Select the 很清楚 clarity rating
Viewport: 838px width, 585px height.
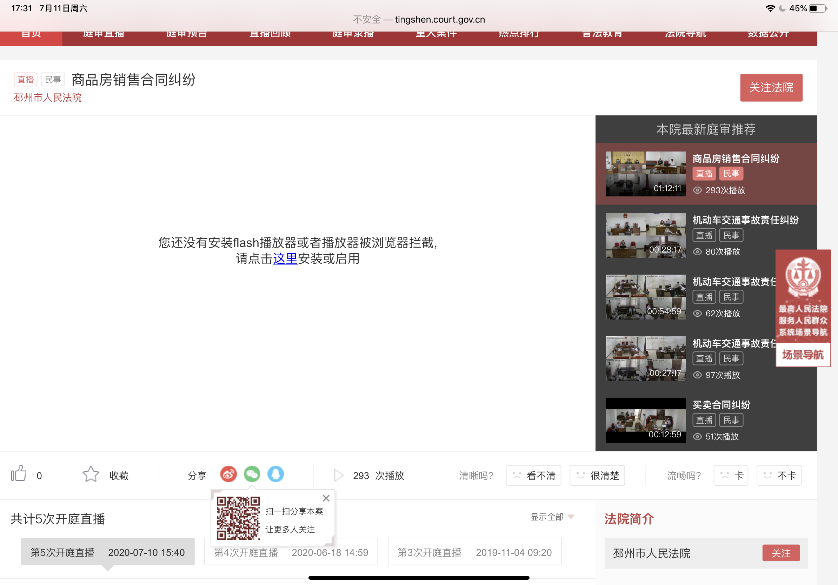pos(597,476)
